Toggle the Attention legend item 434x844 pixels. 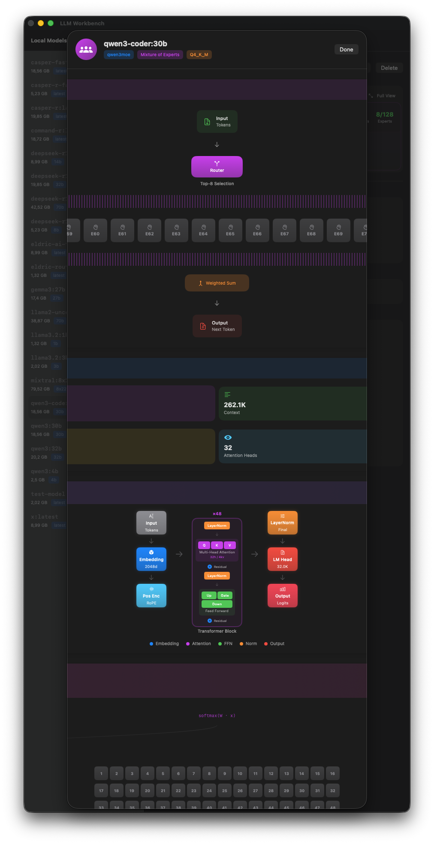pyautogui.click(x=199, y=644)
